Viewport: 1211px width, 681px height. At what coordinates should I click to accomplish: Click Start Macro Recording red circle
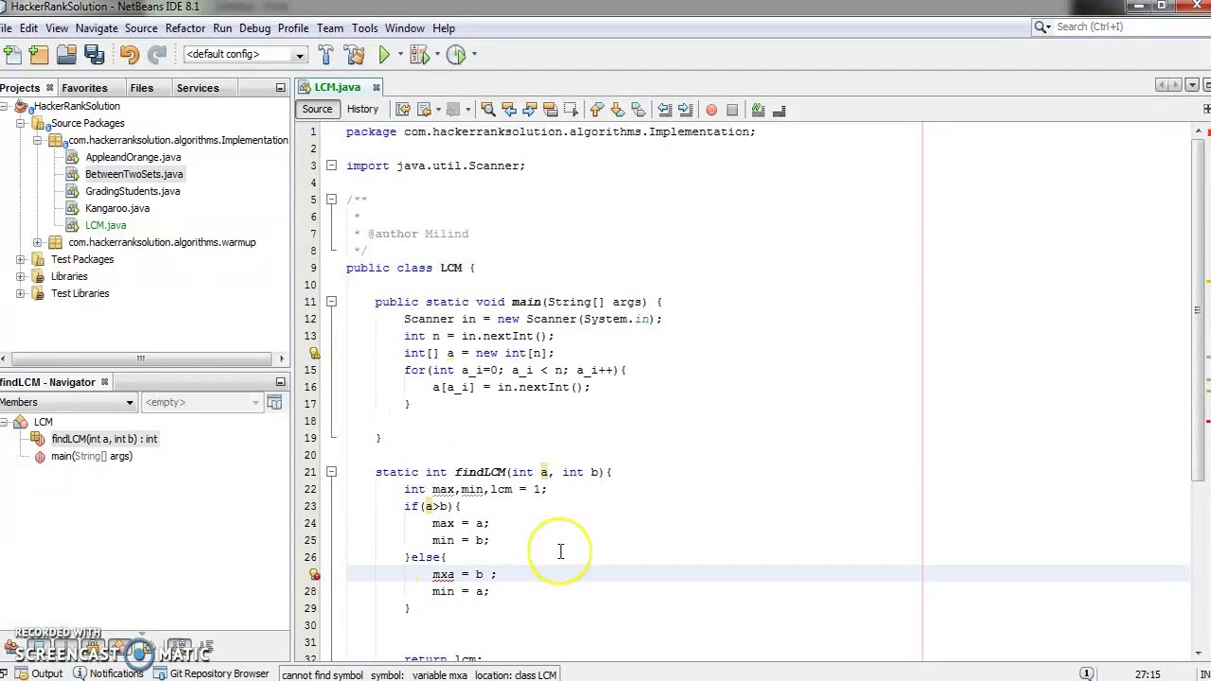pos(711,110)
